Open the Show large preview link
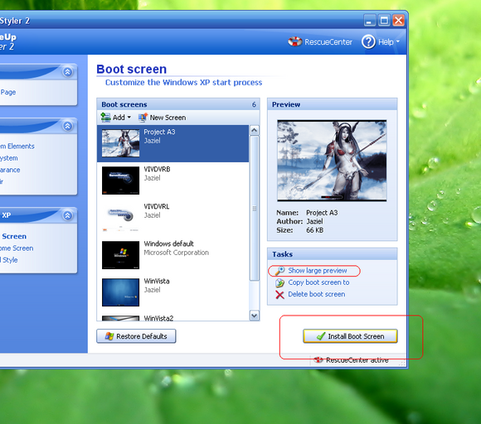 point(318,271)
